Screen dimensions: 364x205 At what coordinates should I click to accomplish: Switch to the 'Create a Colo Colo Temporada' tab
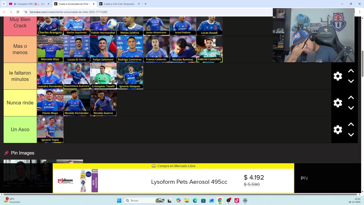119,4
